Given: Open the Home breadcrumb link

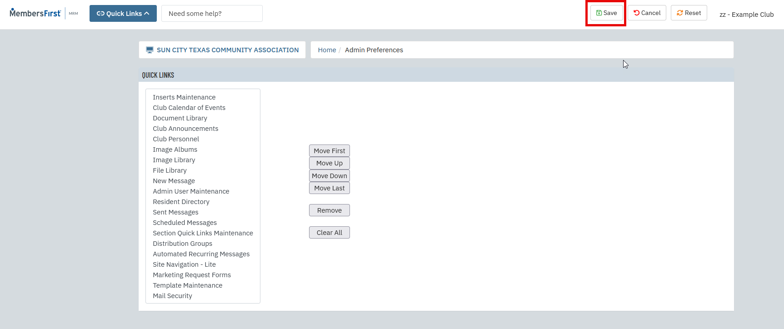Looking at the screenshot, I should [327, 50].
